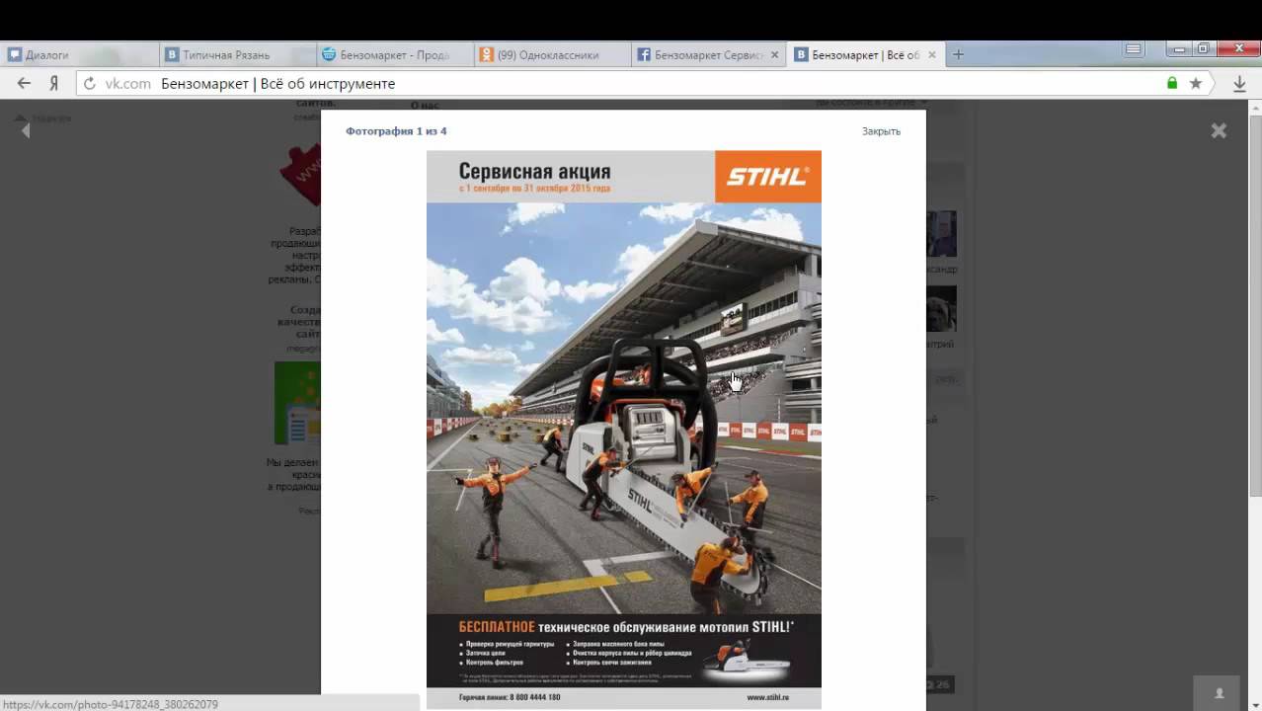
Task: Click the green padlock security icon
Action: pyautogui.click(x=1172, y=84)
